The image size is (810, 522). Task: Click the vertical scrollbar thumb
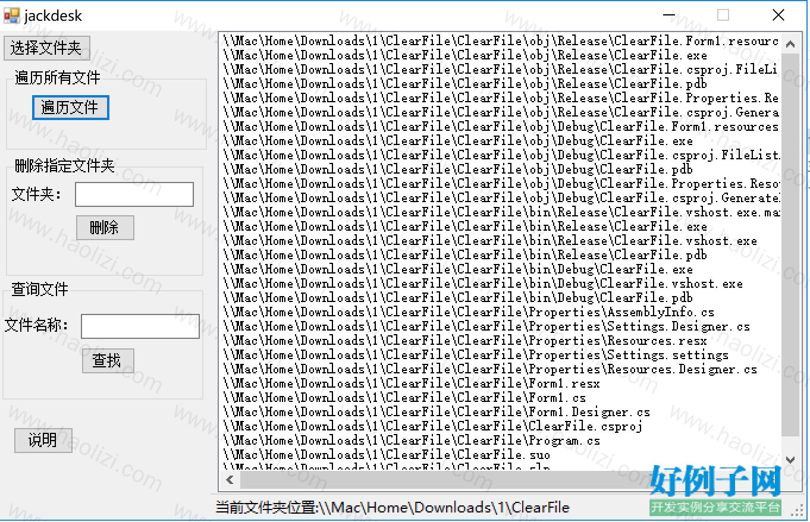point(790,244)
